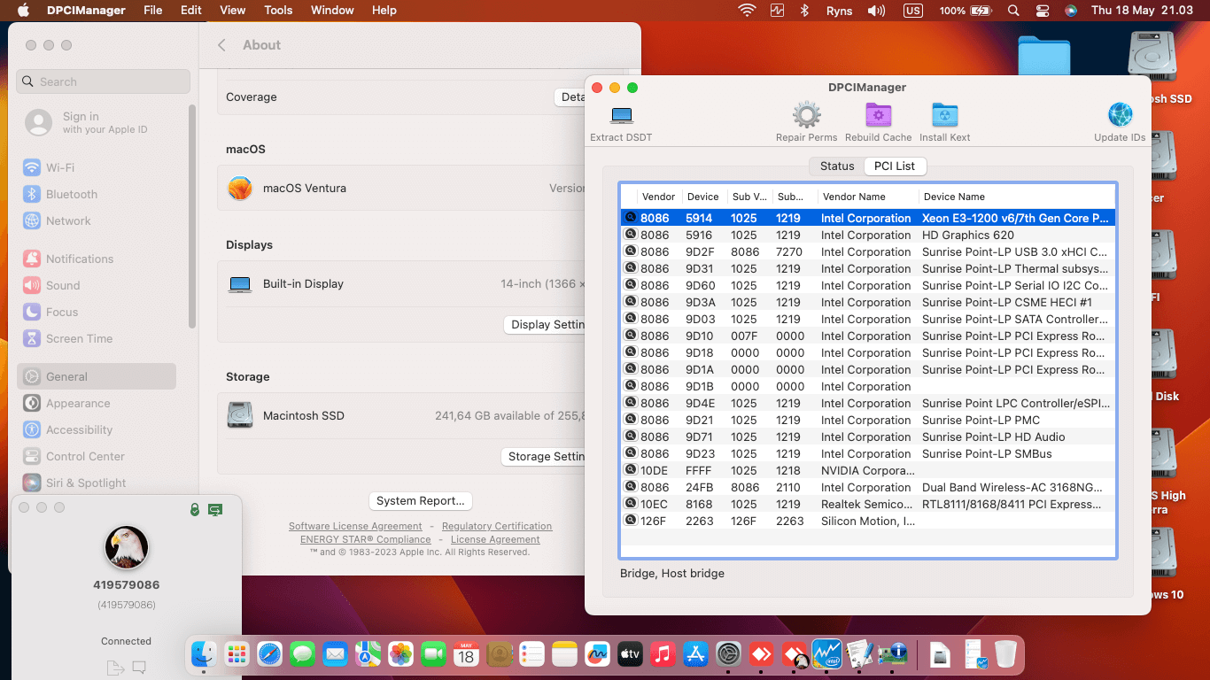This screenshot has width=1210, height=680.
Task: Open Software License Agreement link
Action: click(x=355, y=526)
